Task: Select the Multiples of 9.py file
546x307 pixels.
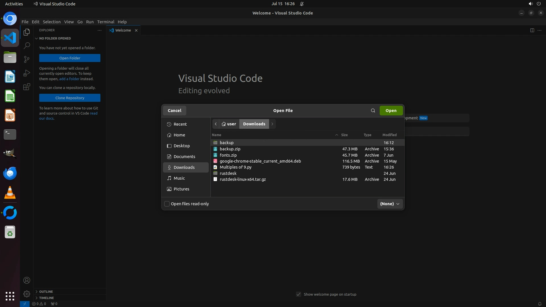Action: click(x=235, y=167)
